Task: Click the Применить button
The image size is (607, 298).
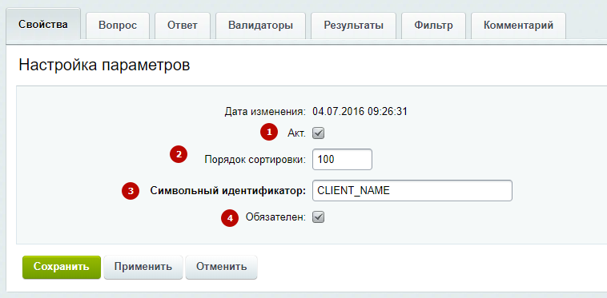Action: tap(143, 267)
